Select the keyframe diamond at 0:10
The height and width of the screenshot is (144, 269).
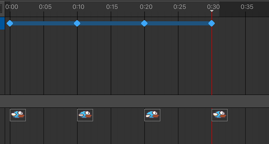[77, 23]
